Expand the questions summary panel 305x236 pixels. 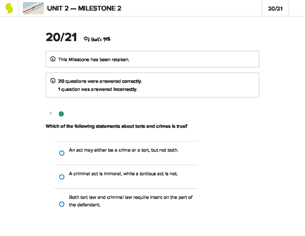[x=152, y=85]
